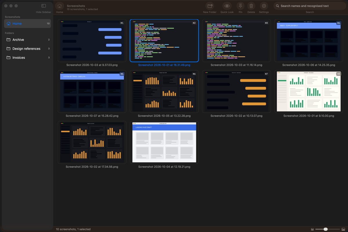Select the thumbnail of Screenshot 2026-10-03 at 9.37.03
This screenshot has height=232, width=348.
coord(92,41)
